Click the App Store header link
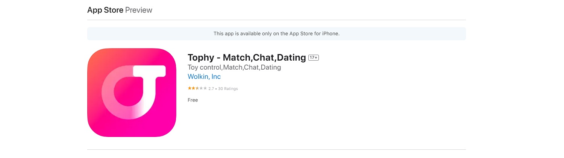 point(105,10)
